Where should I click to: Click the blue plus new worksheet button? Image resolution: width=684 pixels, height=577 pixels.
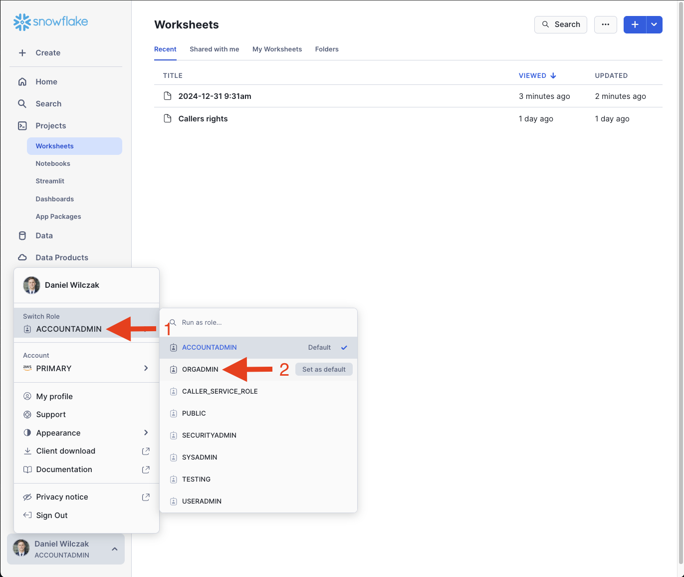click(x=635, y=24)
